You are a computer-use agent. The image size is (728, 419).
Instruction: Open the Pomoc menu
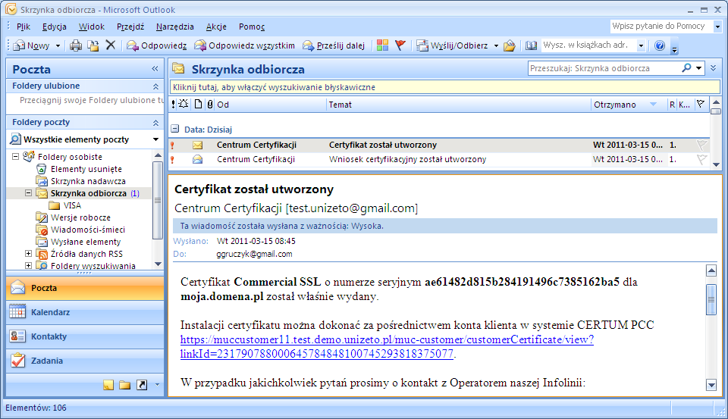click(x=252, y=27)
